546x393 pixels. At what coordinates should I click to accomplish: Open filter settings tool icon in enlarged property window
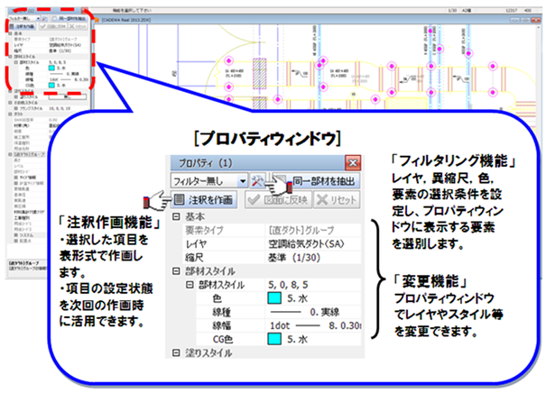tap(258, 180)
